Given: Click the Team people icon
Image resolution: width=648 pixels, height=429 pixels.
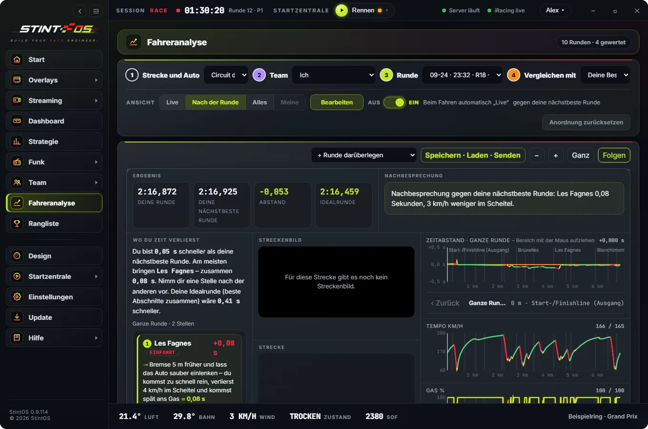Looking at the screenshot, I should 17,183.
